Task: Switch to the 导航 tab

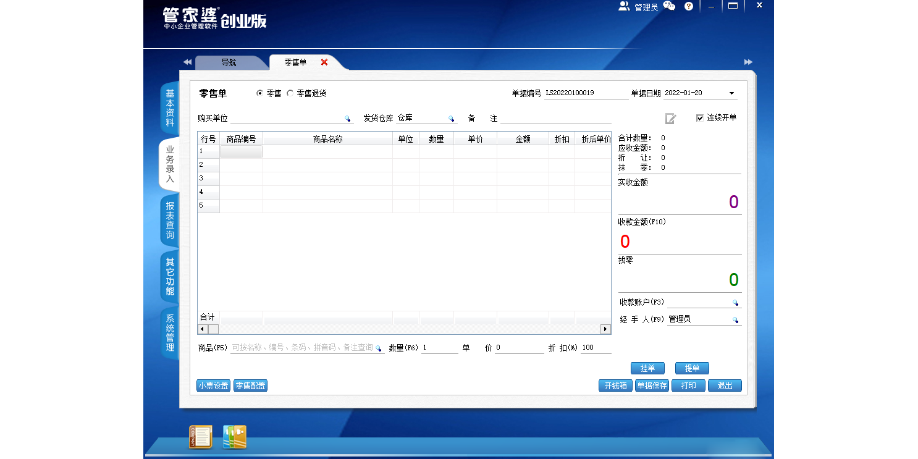Action: 229,62
